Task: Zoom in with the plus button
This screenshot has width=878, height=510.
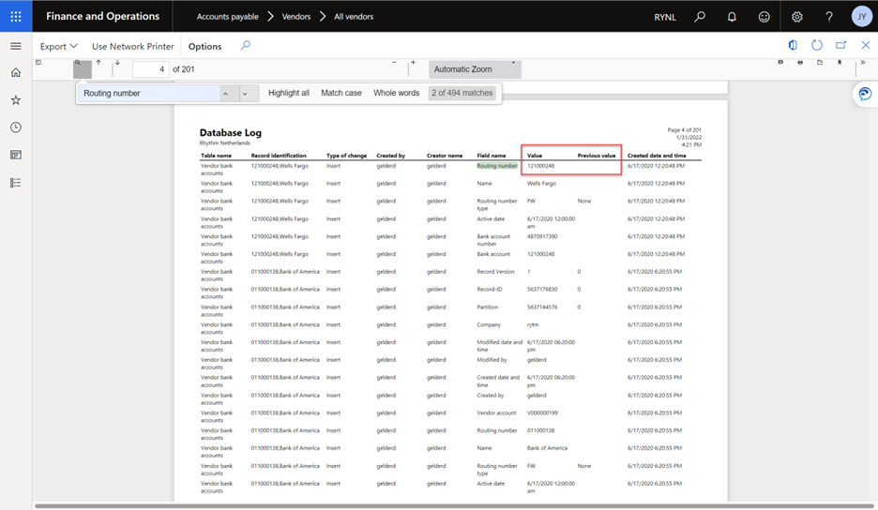Action: [x=414, y=63]
